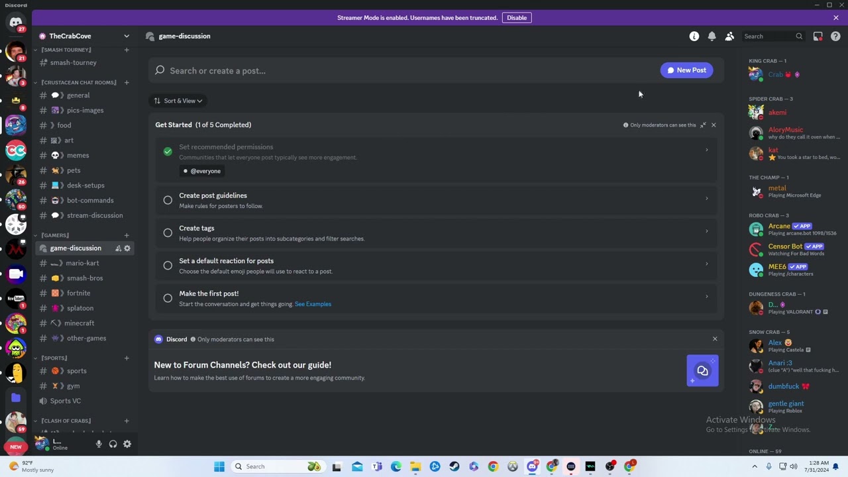Expand Make the first post chevron
The image size is (848, 477).
[x=706, y=296]
